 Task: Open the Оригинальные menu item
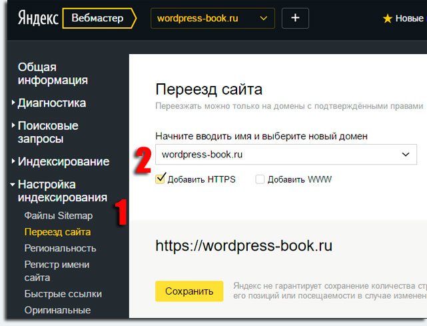click(x=57, y=310)
